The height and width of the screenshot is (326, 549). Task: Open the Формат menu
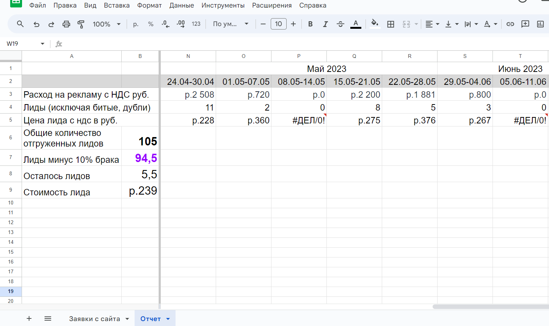point(149,5)
